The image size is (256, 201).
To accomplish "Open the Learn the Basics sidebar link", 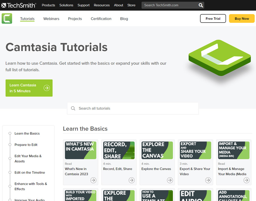I will point(27,133).
